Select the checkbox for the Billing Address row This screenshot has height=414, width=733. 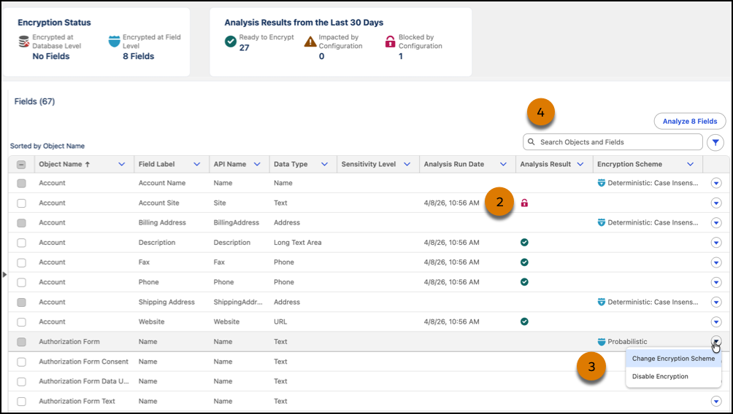tap(21, 223)
